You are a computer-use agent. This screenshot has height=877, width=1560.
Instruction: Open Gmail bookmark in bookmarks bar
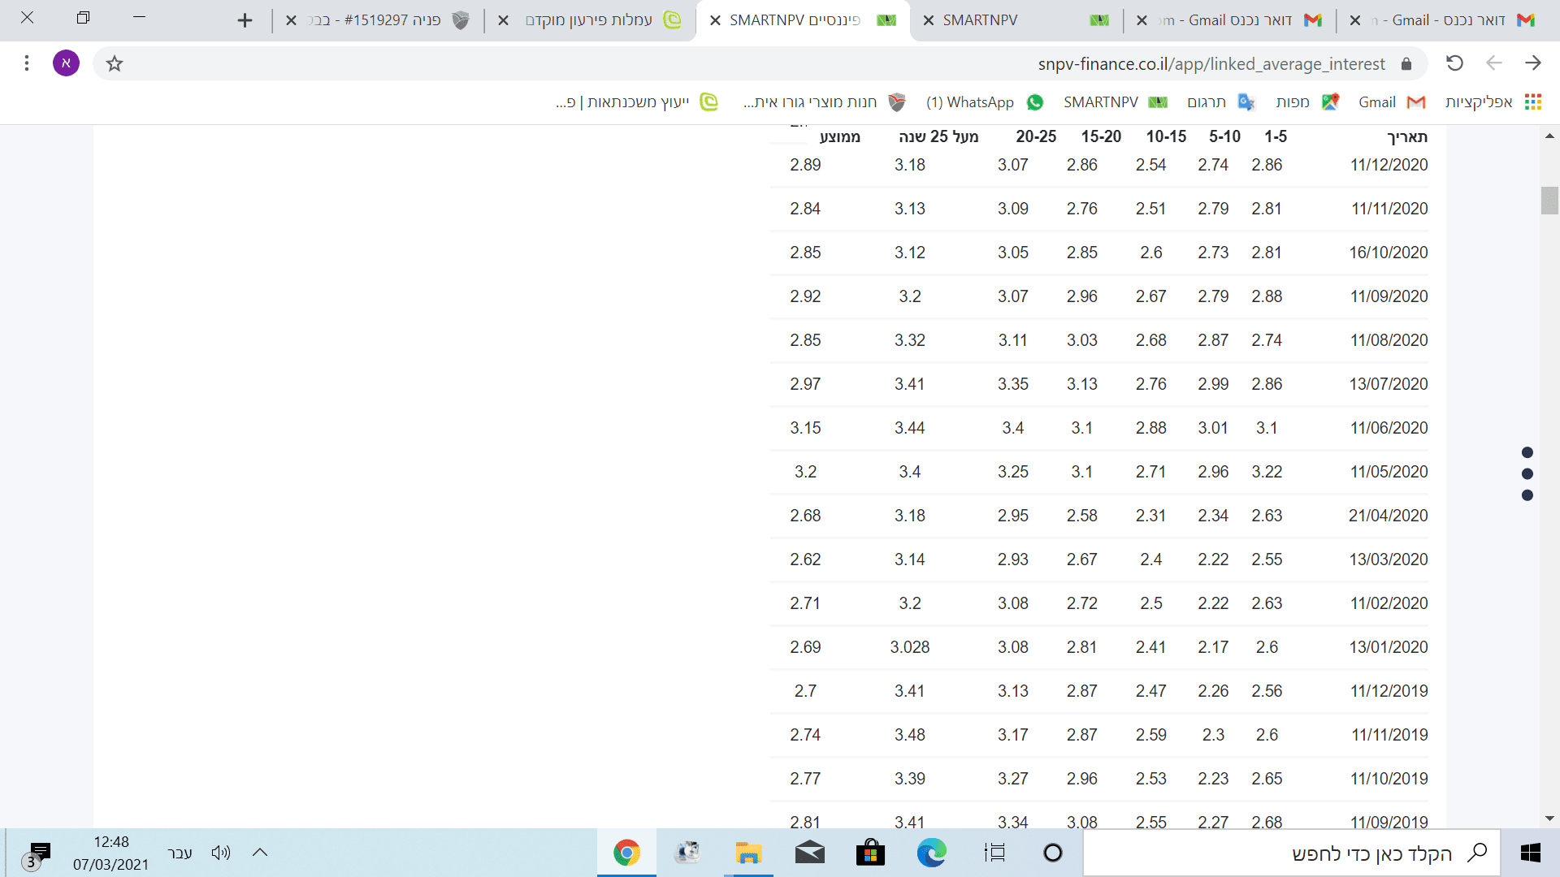coord(1391,102)
